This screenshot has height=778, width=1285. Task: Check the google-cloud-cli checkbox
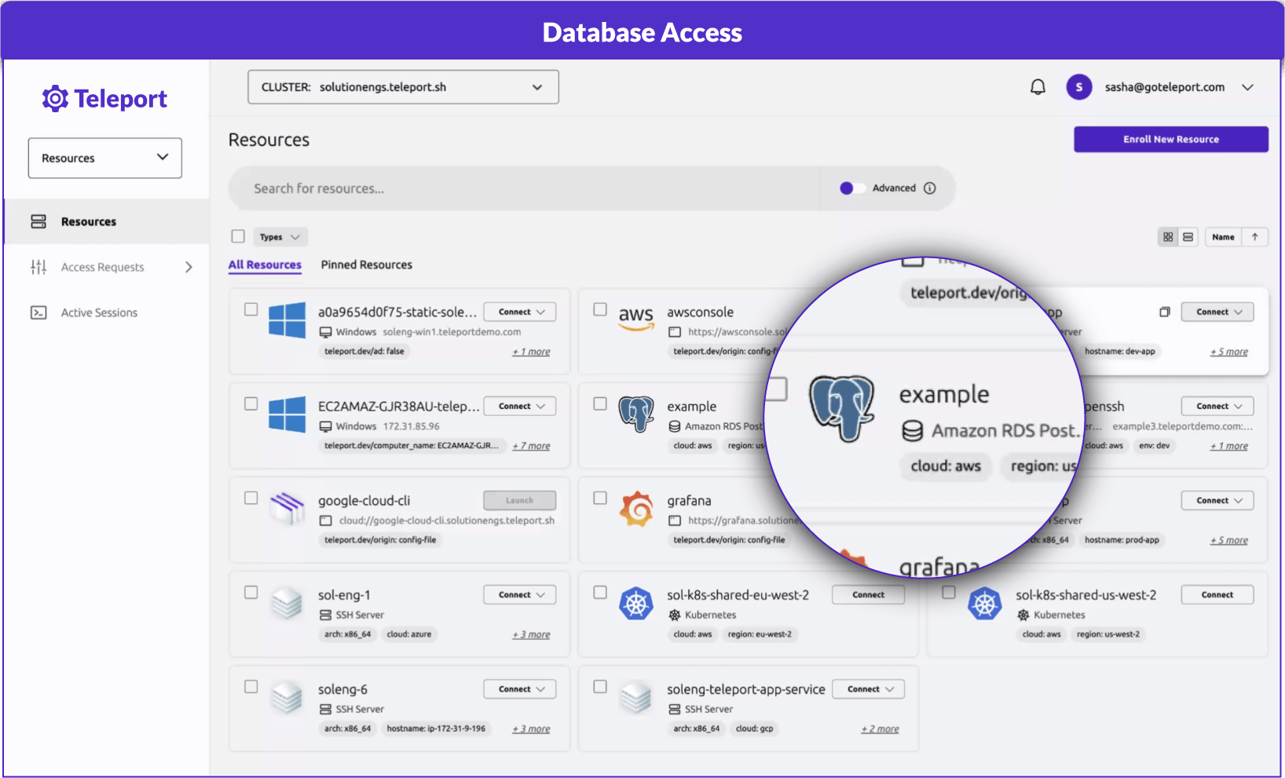coord(251,498)
